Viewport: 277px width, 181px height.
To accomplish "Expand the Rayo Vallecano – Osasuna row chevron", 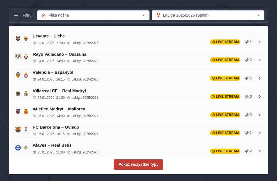I will pos(260,60).
